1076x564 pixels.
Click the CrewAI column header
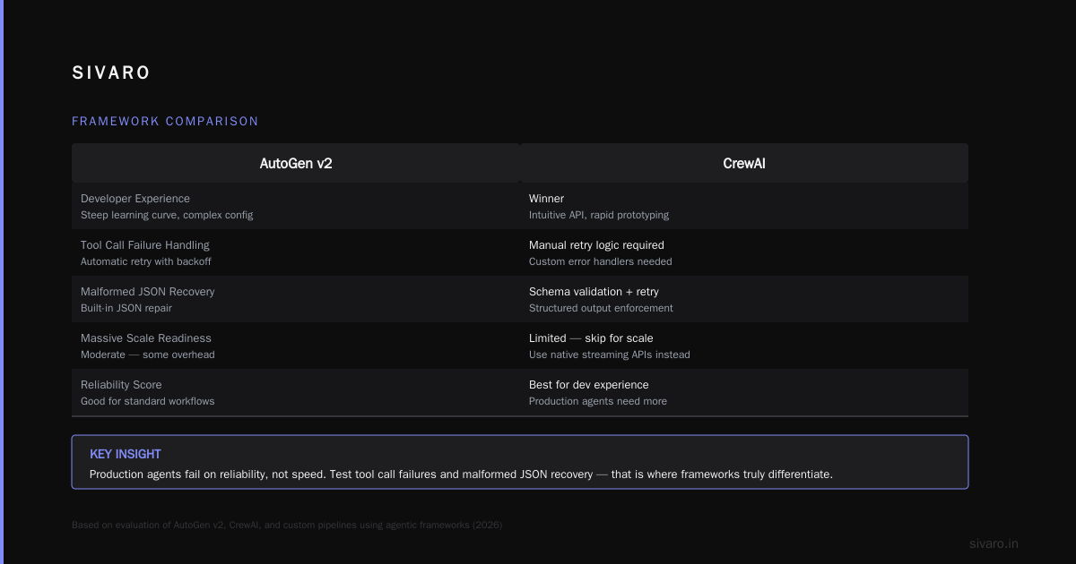pos(744,164)
